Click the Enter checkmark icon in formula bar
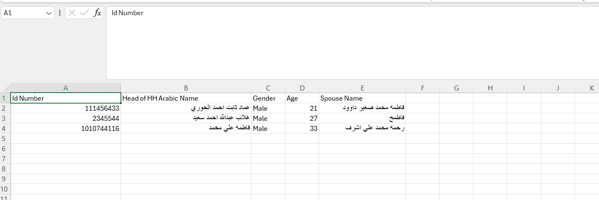 click(84, 13)
